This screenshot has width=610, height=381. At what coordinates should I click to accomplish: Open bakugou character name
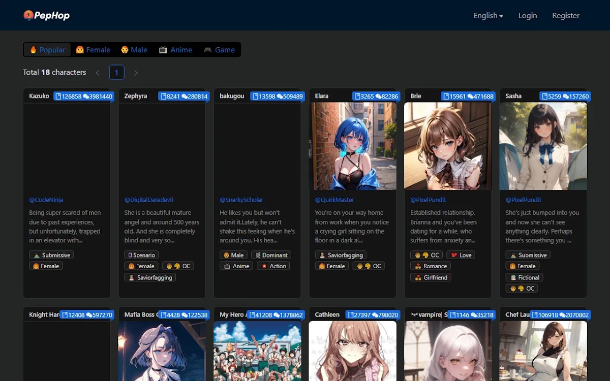coord(232,96)
